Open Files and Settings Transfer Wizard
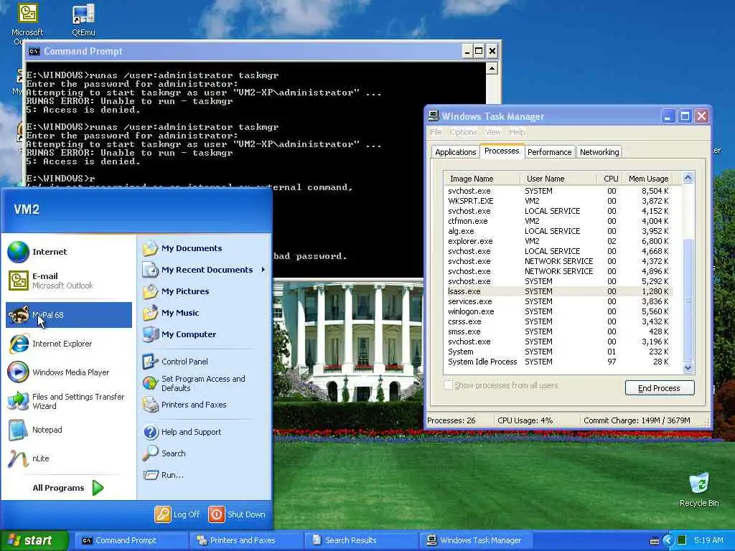Image resolution: width=735 pixels, height=551 pixels. 68,401
